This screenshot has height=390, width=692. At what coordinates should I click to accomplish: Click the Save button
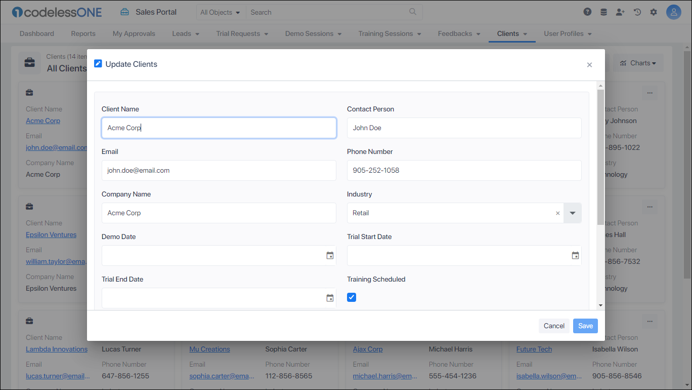tap(585, 326)
